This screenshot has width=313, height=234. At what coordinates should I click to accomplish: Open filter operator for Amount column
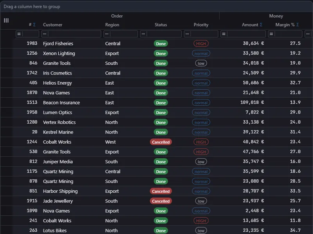click(x=224, y=34)
